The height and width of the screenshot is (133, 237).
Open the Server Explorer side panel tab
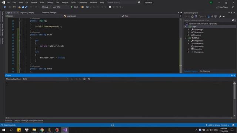pos(3,30)
